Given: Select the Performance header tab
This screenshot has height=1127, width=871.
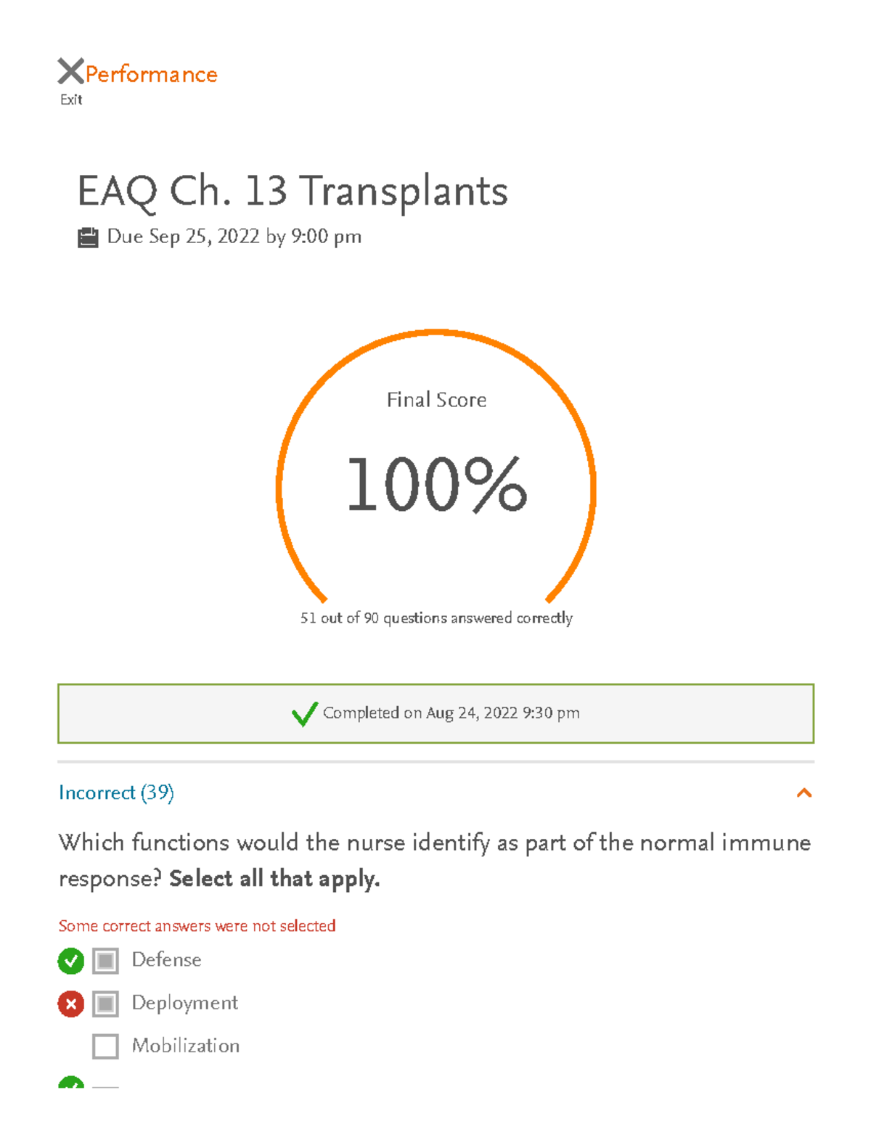Looking at the screenshot, I should (x=149, y=73).
